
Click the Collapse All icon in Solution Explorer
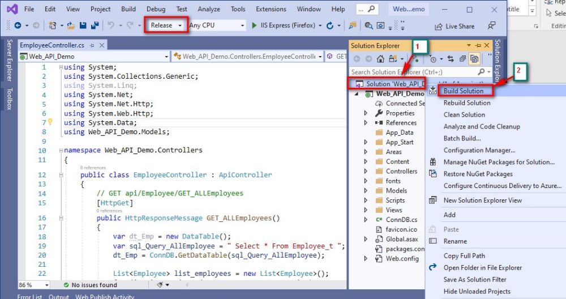[x=463, y=58]
